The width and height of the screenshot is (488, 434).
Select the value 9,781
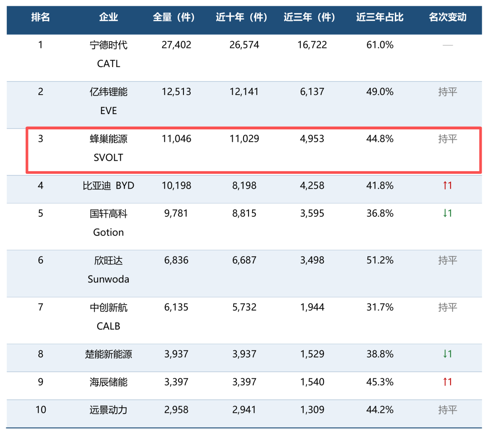pyautogui.click(x=176, y=214)
